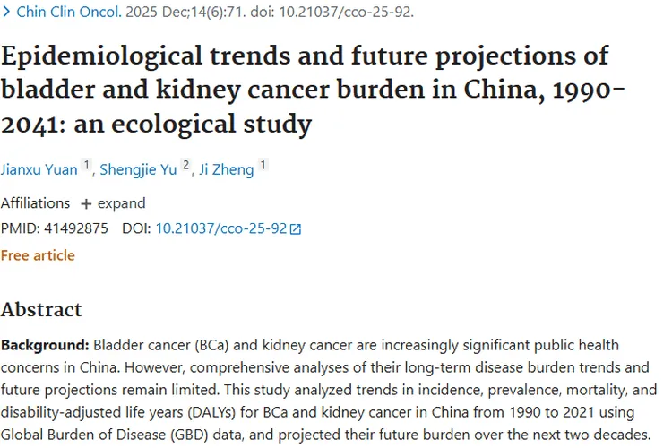Screen dimensions: 672x448
Task: Open the Chin Clin Oncol journal menu
Action: [x=69, y=13]
